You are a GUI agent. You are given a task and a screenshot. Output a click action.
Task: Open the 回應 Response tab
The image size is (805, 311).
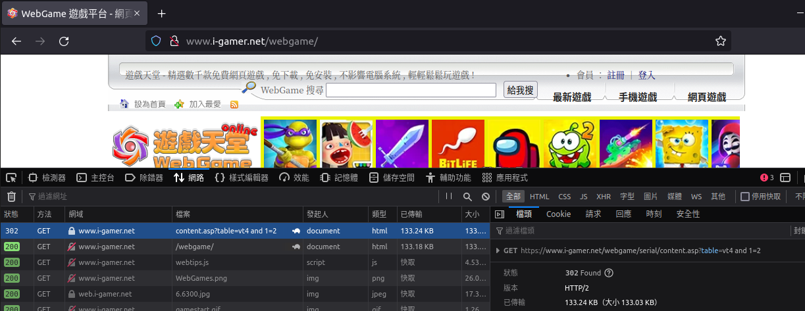click(x=623, y=214)
